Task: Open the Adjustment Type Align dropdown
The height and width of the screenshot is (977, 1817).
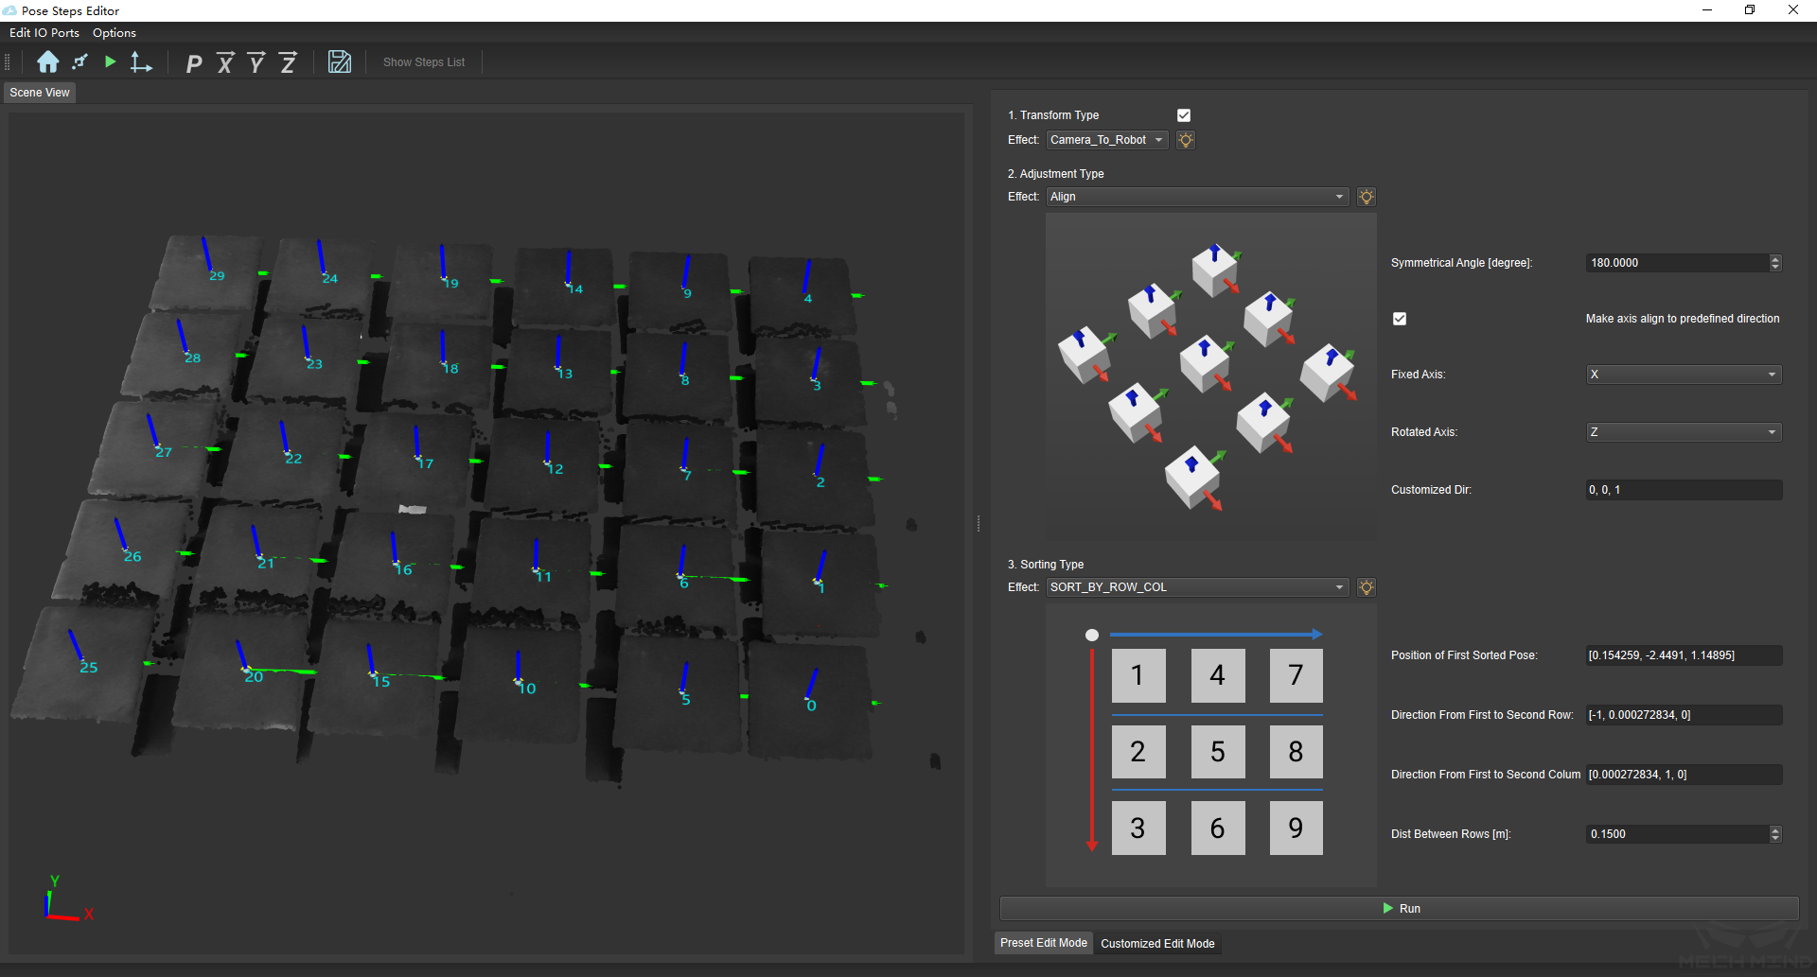Action: click(1197, 197)
